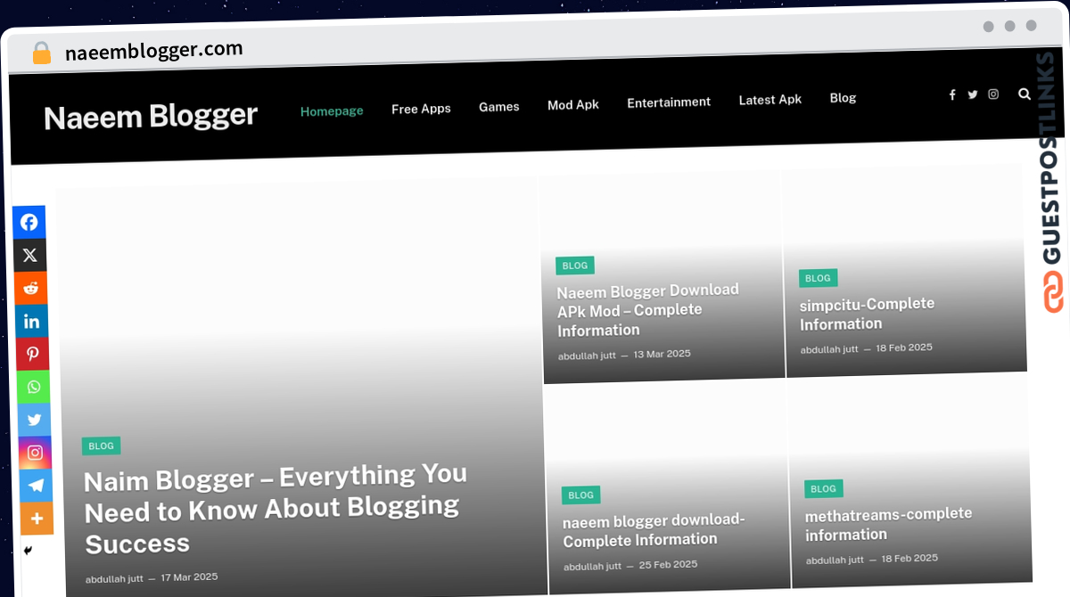Click BLOG tag on APk Mod post

click(575, 266)
